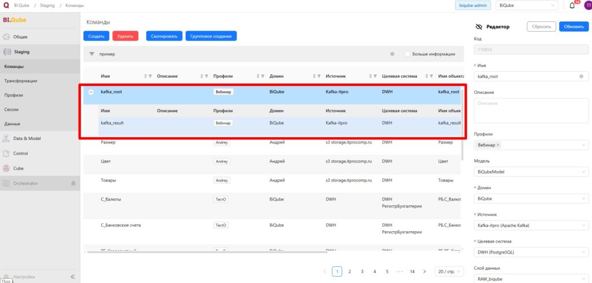Sort the table by the Имя column
592x283 pixels.
tap(146, 77)
